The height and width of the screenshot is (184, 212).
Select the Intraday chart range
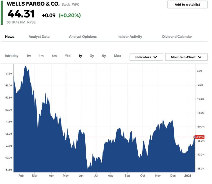click(x=11, y=56)
